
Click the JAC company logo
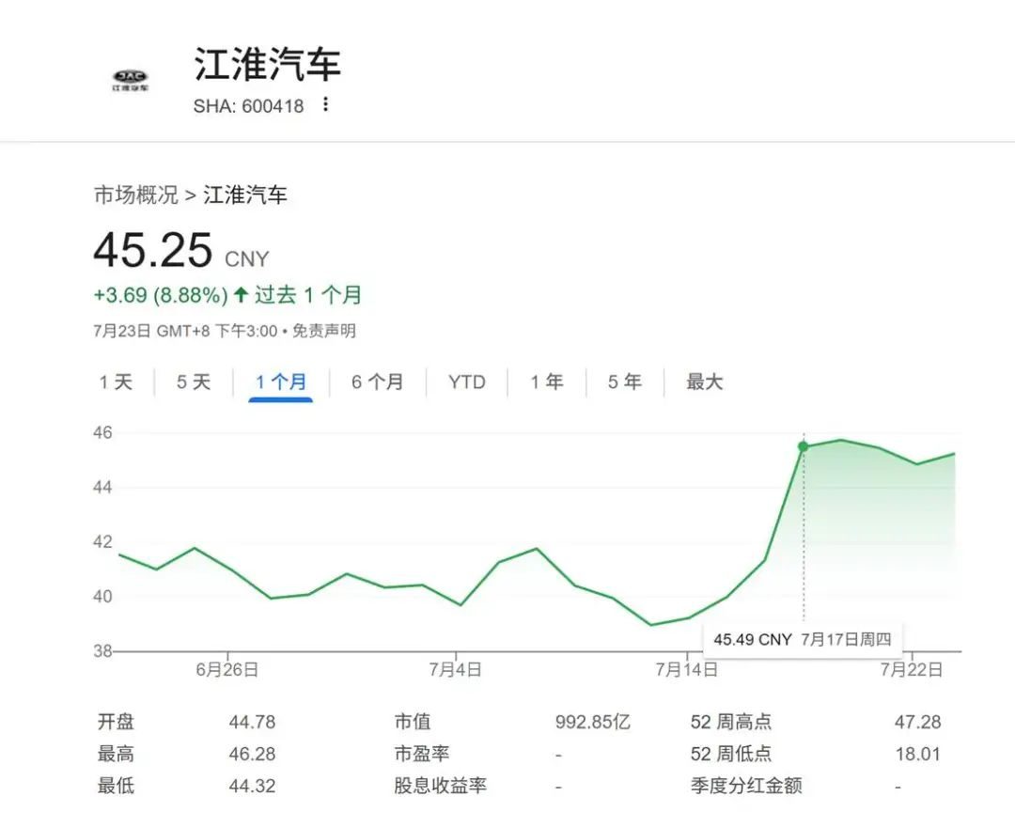[x=130, y=81]
